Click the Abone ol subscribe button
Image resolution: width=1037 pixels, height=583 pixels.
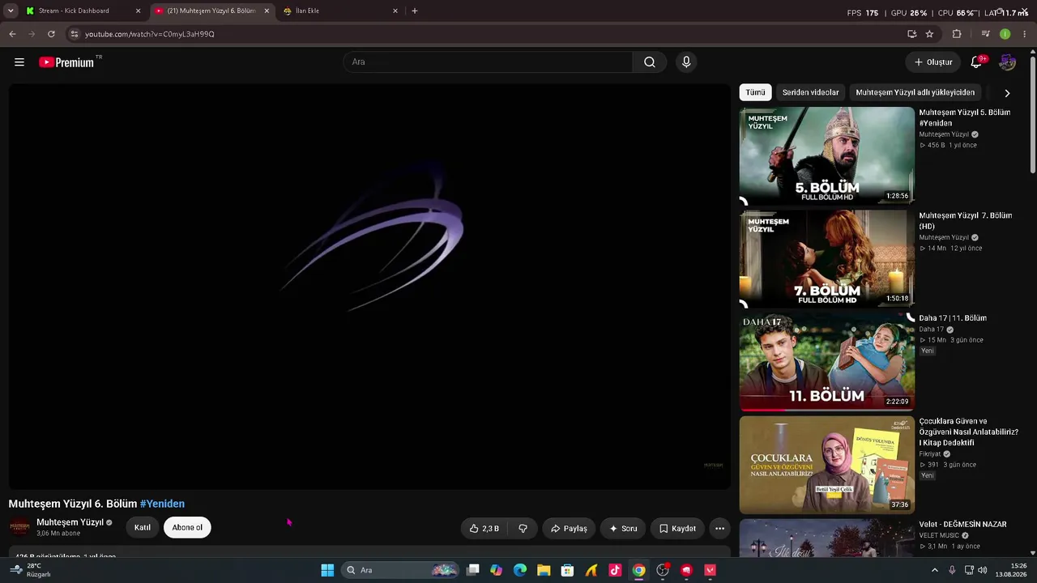pyautogui.click(x=187, y=528)
